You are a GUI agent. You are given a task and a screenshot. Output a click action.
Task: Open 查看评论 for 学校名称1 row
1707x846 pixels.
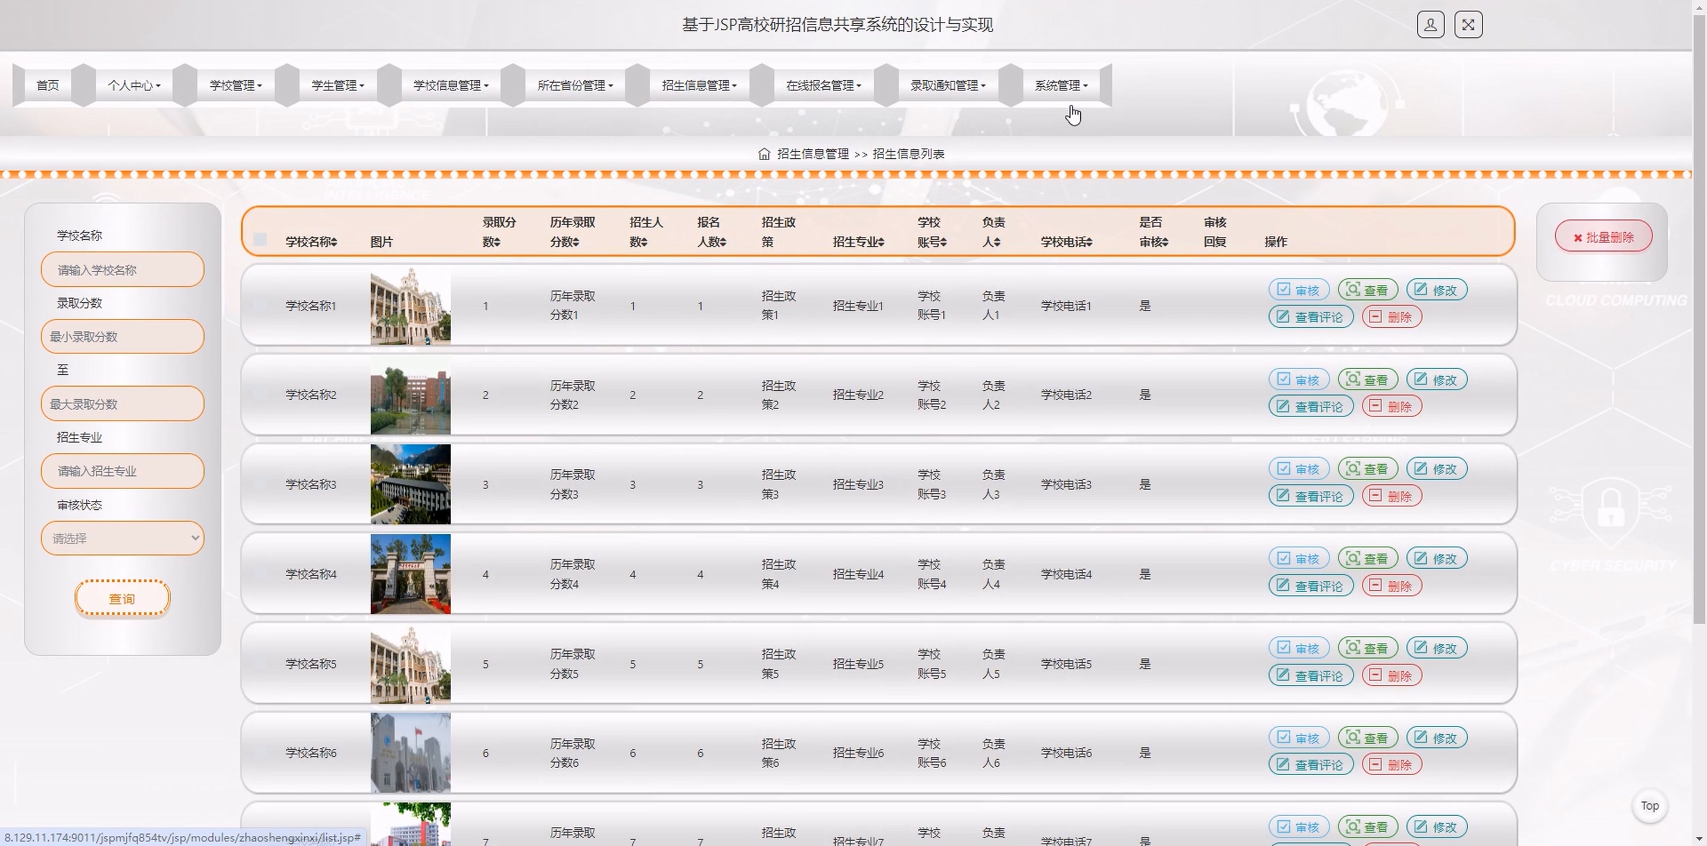click(x=1311, y=317)
